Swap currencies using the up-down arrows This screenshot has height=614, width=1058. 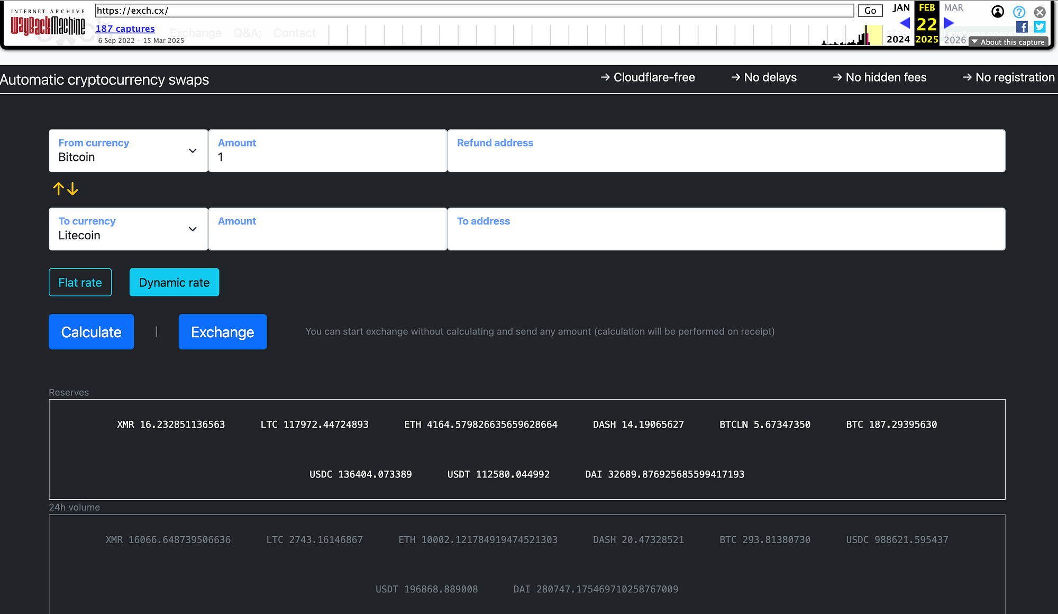(65, 188)
